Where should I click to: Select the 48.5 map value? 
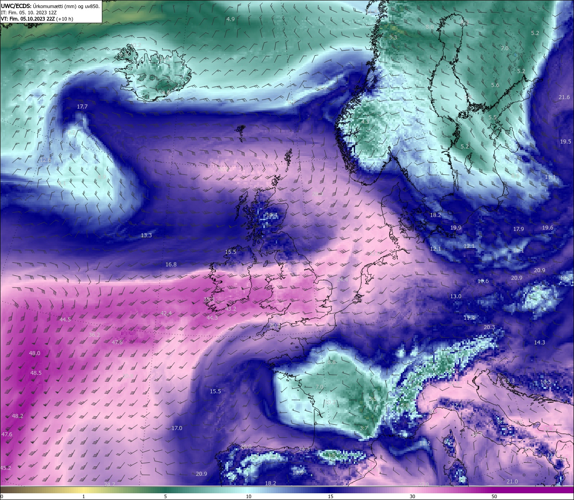point(36,373)
